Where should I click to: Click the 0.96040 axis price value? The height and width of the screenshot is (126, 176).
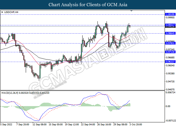click(x=170, y=66)
